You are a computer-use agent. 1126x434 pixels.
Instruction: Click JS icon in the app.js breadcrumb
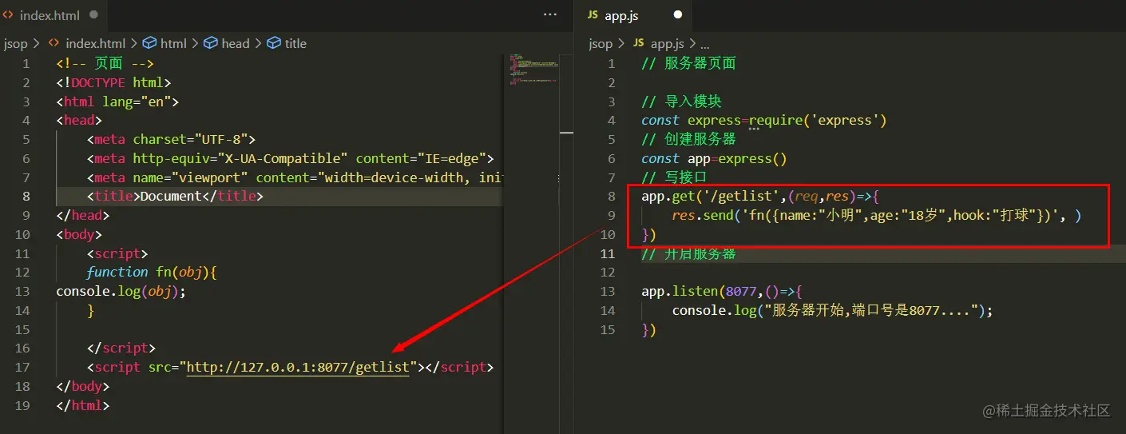pyautogui.click(x=638, y=43)
